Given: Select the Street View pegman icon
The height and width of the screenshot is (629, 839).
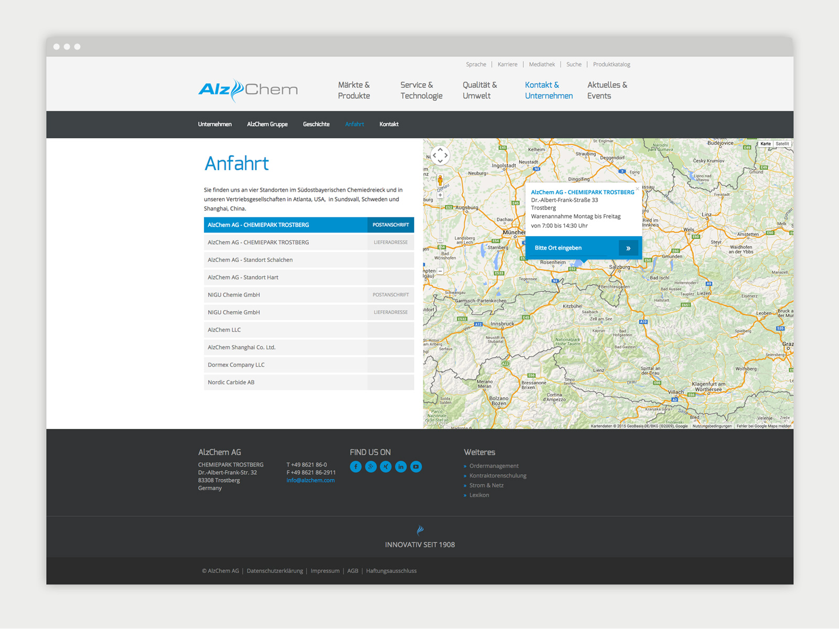Looking at the screenshot, I should coord(440,181).
